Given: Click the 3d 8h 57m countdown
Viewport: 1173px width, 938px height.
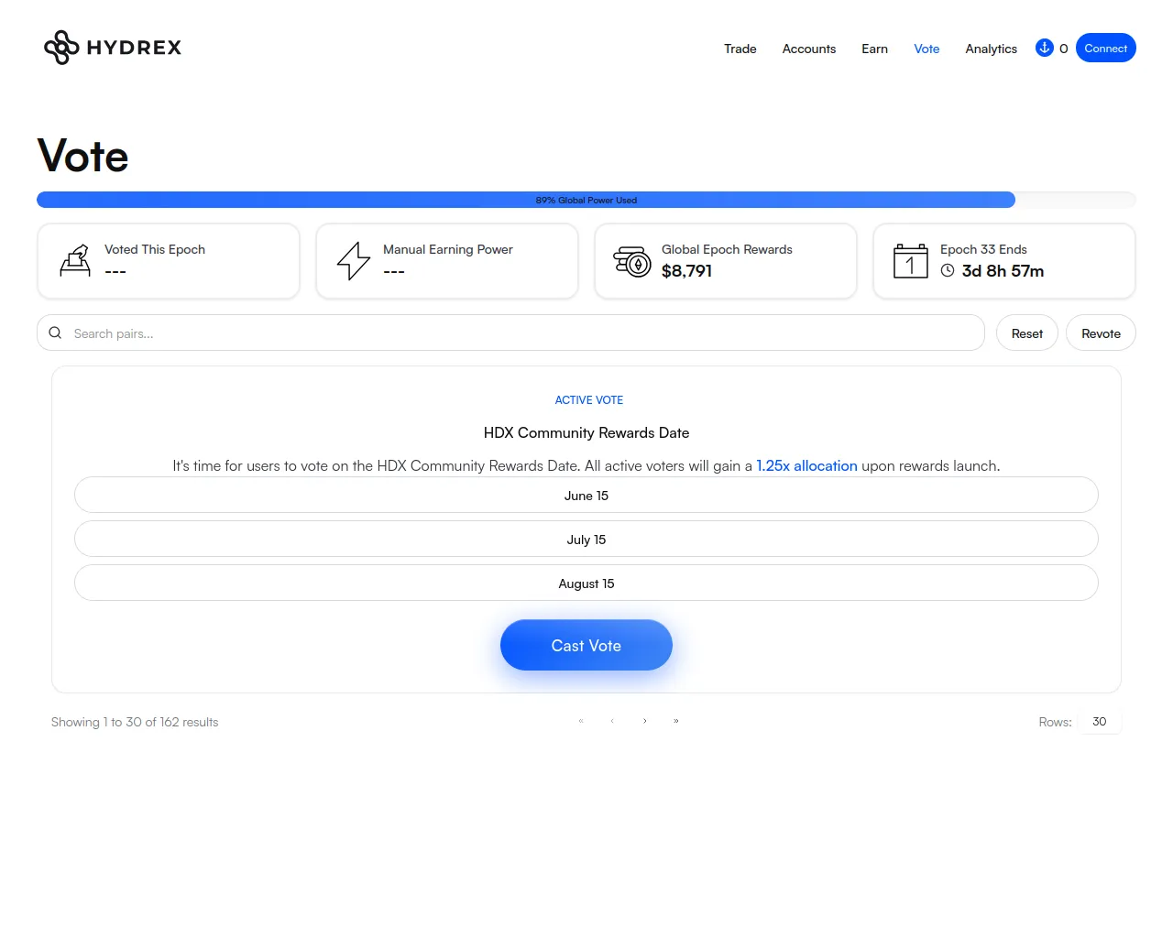Looking at the screenshot, I should (1003, 270).
